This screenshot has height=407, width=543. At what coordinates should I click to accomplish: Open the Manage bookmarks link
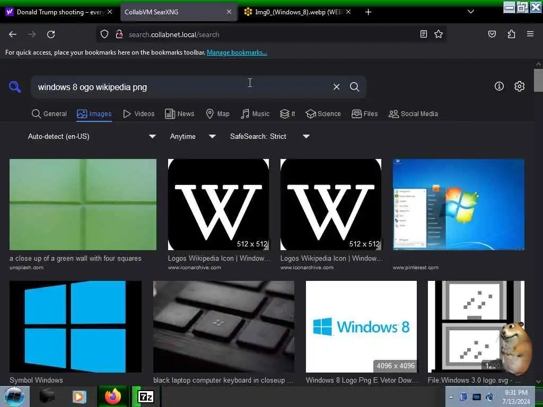coord(237,52)
